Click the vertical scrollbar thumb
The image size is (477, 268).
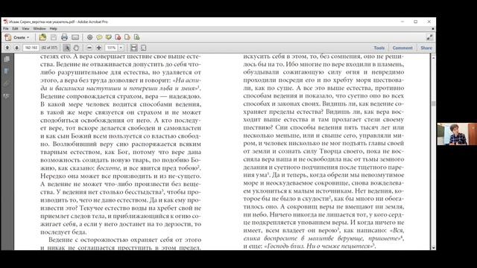tap(433, 103)
